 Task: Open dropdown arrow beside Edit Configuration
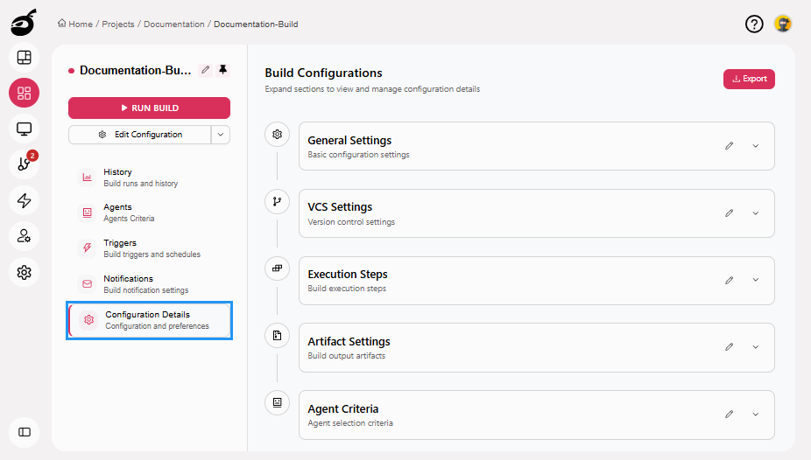point(221,135)
